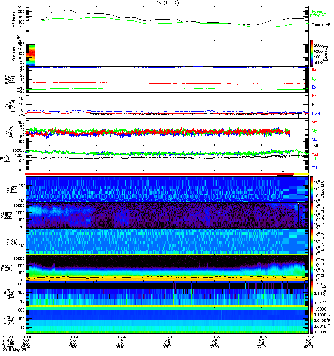Select the red Ne legend entry
334x356 pixels.
point(314,96)
